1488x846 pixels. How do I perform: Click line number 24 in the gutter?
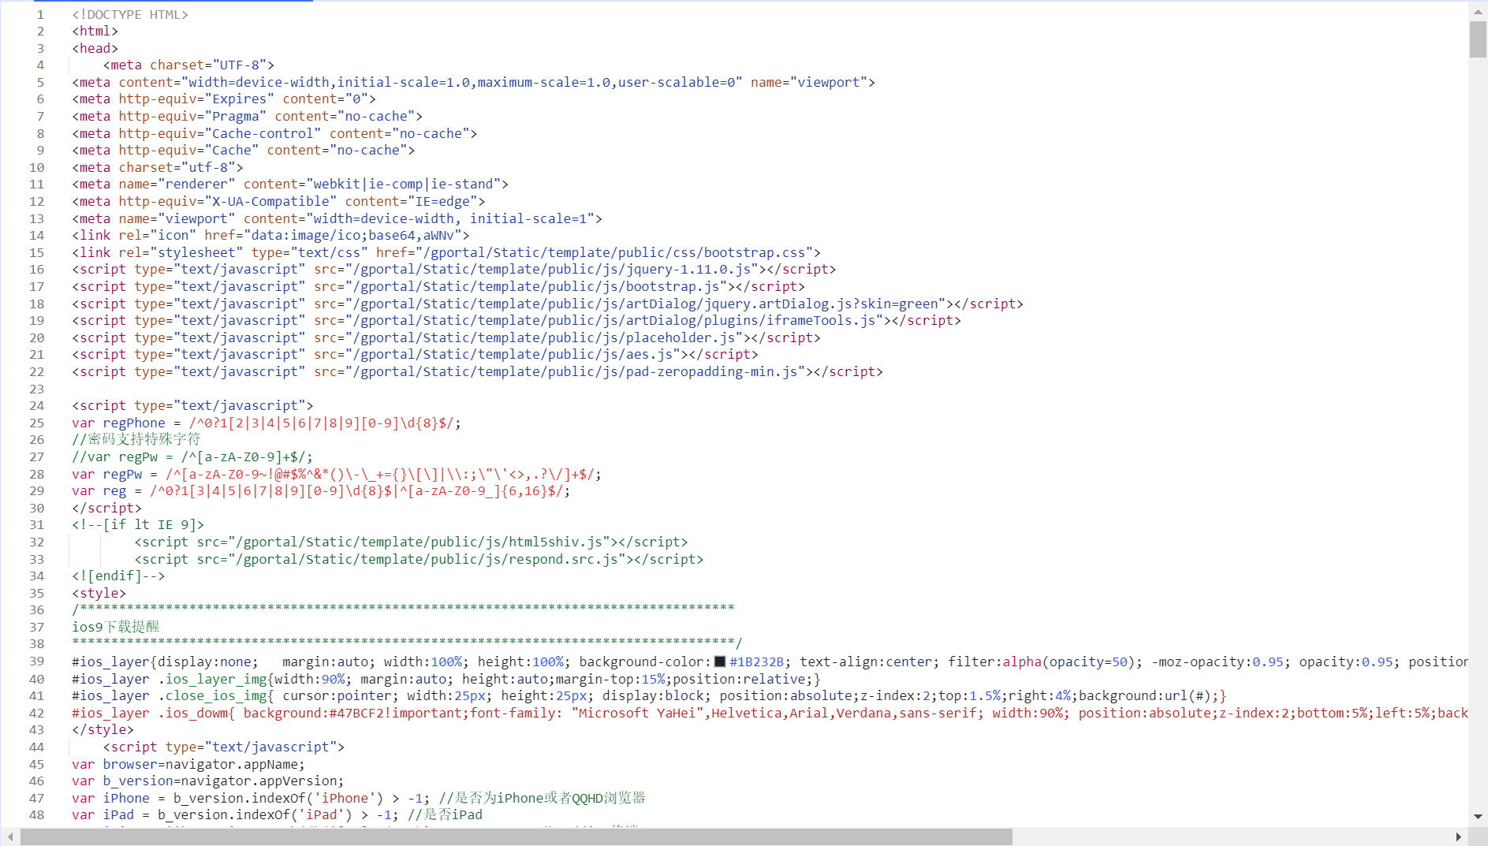click(x=37, y=405)
